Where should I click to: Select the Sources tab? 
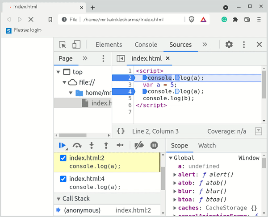180,45
